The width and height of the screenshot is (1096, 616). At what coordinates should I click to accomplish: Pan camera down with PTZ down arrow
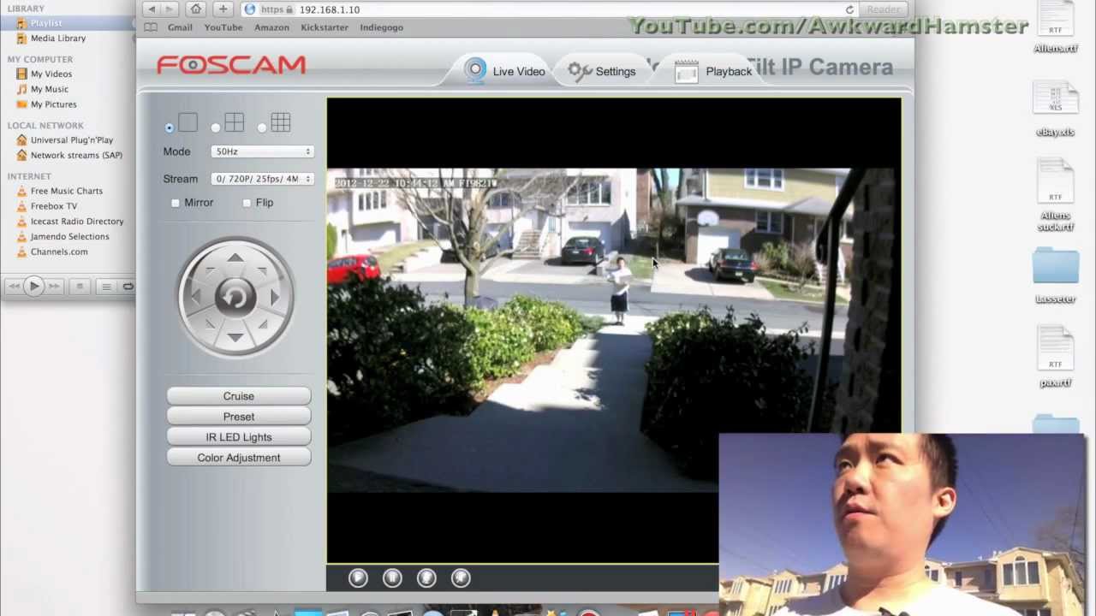(x=235, y=337)
